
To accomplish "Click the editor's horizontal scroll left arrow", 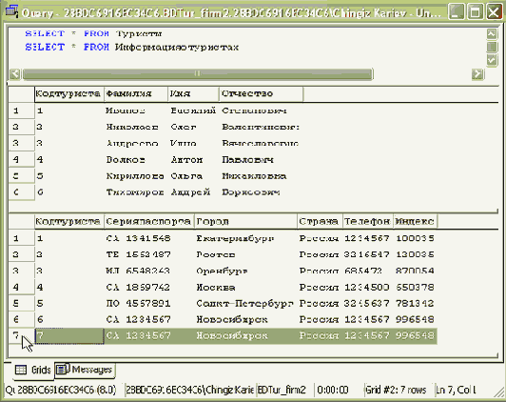I will coord(15,74).
